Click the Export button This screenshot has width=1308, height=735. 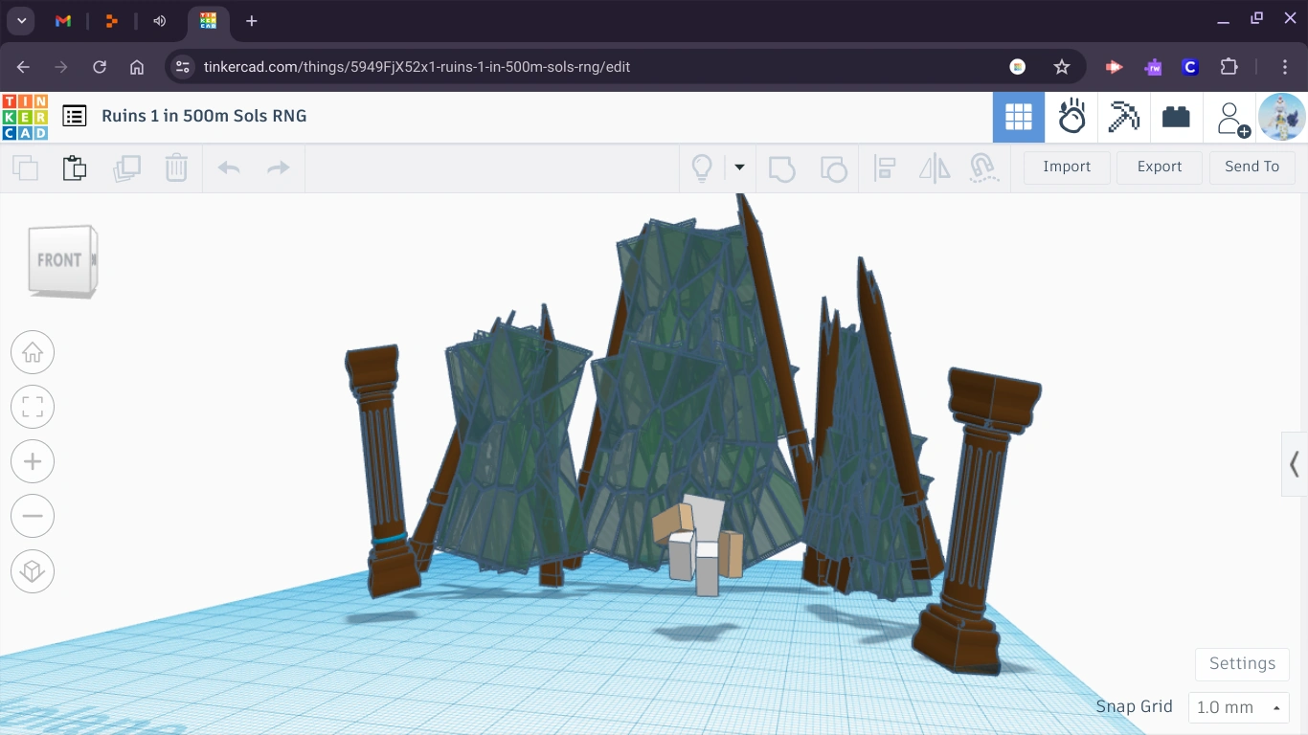(1159, 167)
